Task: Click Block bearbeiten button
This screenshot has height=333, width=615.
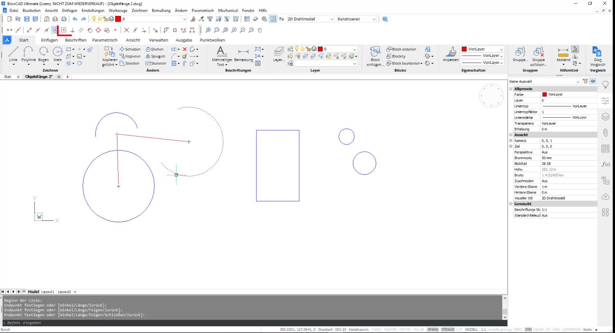Action: coord(404,63)
